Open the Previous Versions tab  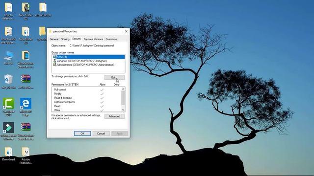(93, 39)
